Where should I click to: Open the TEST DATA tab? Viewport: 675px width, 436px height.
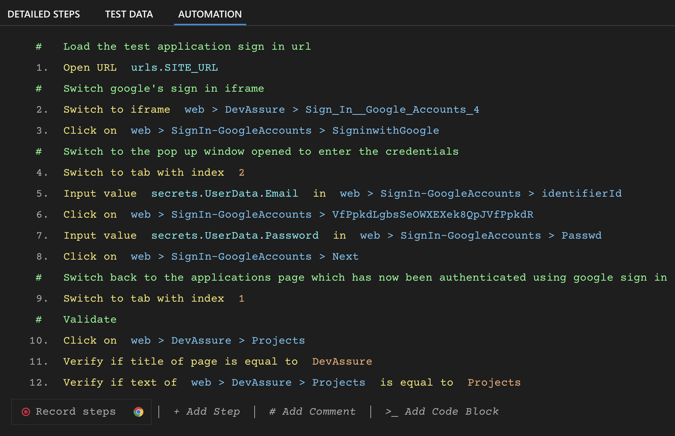129,14
